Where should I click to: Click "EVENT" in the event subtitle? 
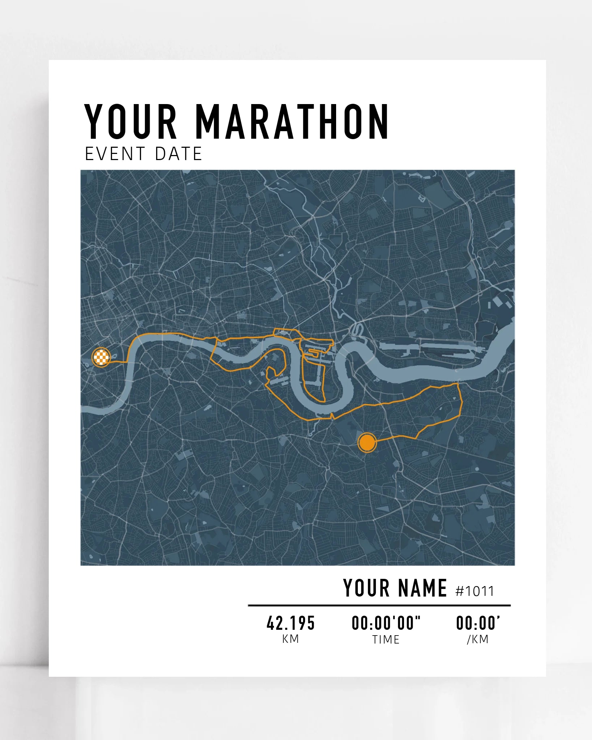coord(115,154)
